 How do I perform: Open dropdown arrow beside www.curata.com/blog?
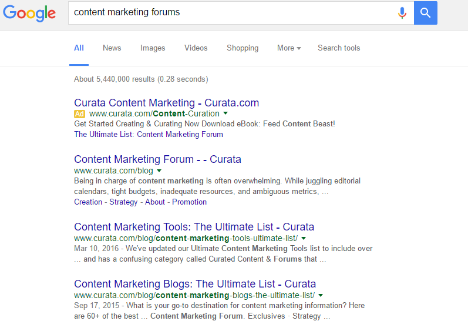coord(159,170)
